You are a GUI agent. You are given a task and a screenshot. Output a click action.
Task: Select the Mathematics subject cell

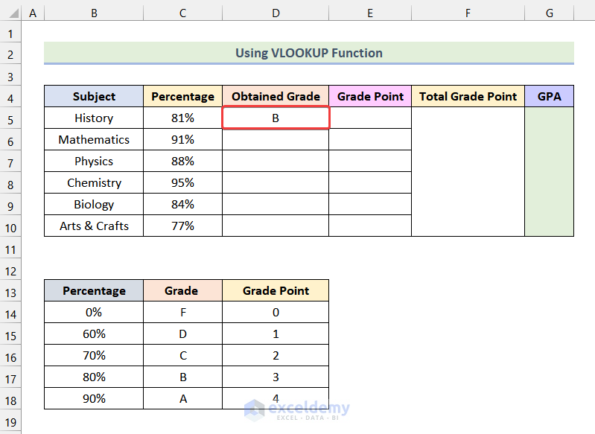tap(94, 140)
